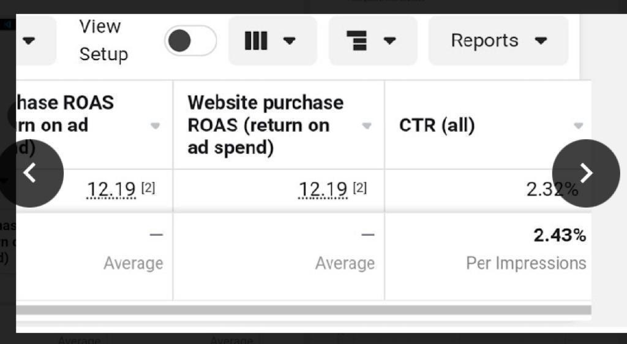Screen dimensions: 627x344
Task: Click the horizontal scrollbar under the table
Action: [304, 310]
